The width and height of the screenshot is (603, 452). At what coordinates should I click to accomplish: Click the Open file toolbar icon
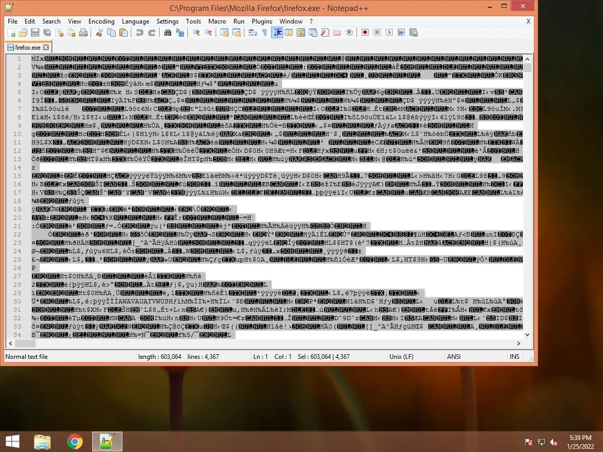coord(23,32)
